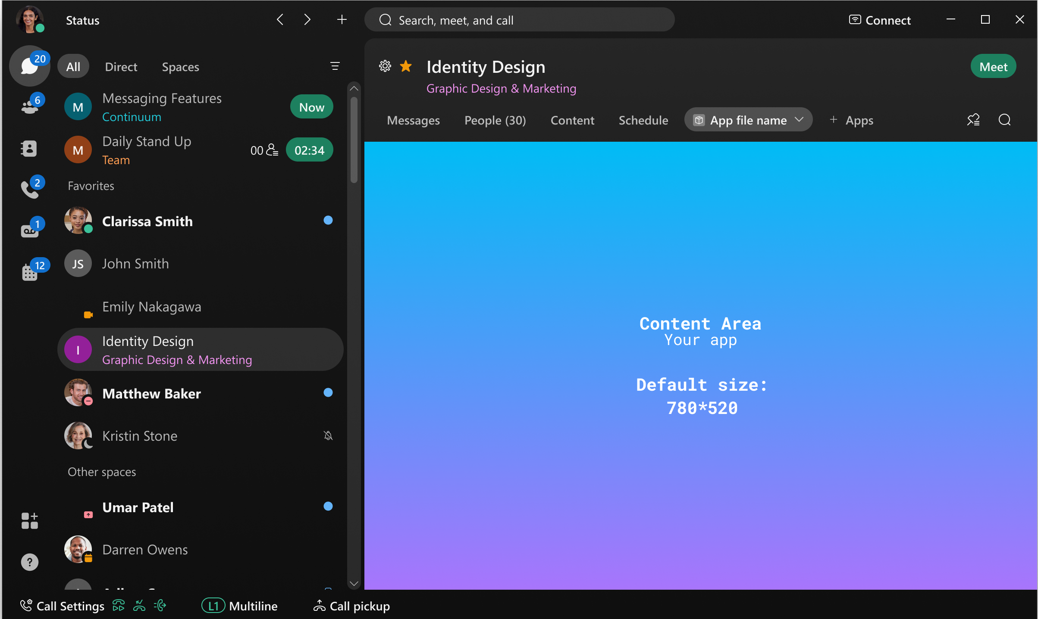
Task: Select the Messages tab in Identity Design
Action: point(414,119)
